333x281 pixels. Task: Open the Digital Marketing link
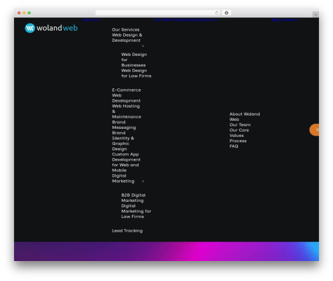pyautogui.click(x=123, y=179)
